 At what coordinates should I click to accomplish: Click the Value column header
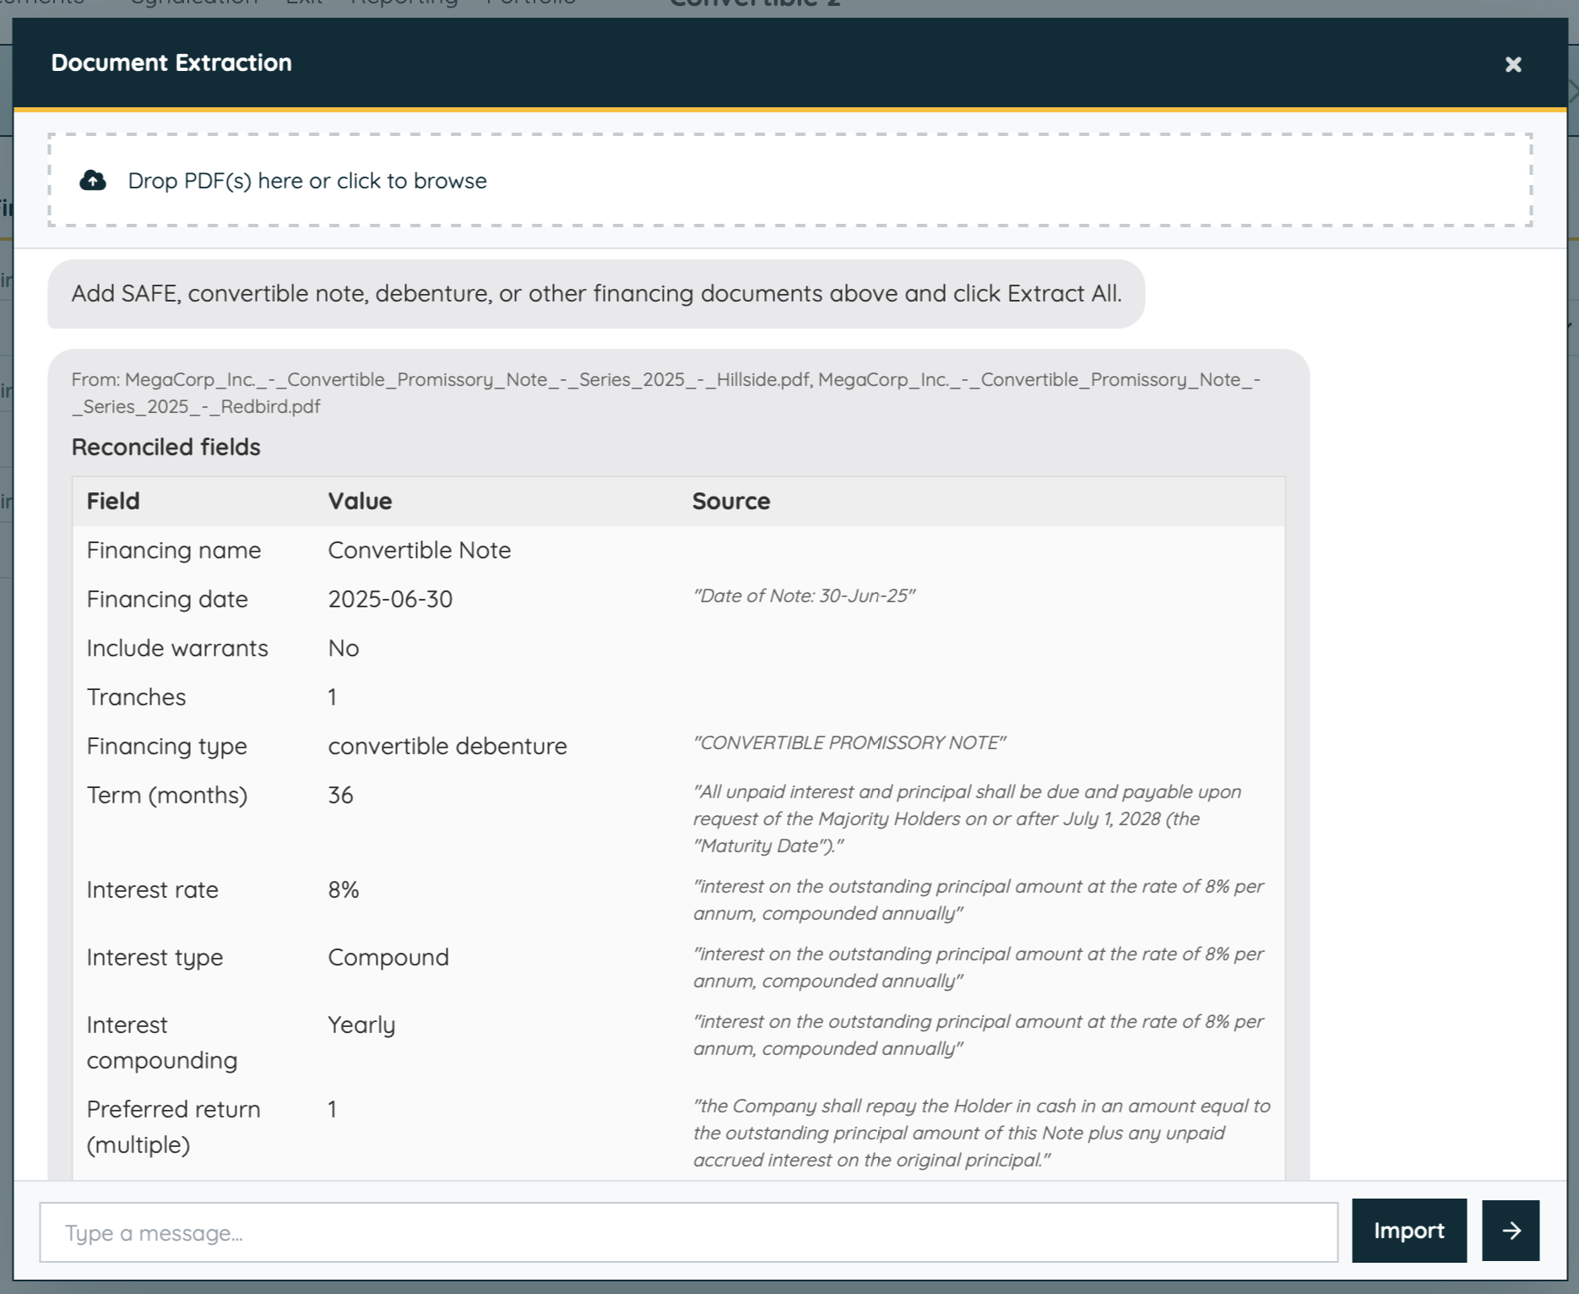click(x=360, y=501)
